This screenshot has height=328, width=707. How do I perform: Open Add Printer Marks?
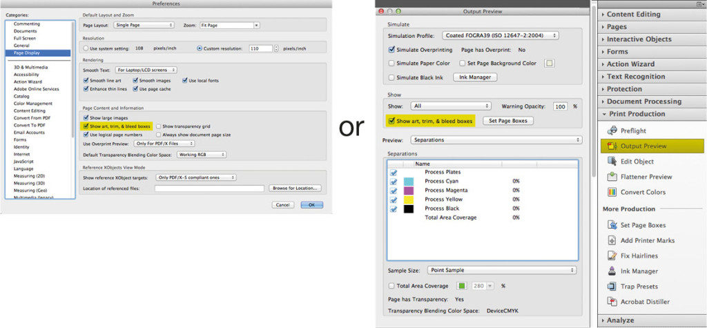[x=641, y=240]
